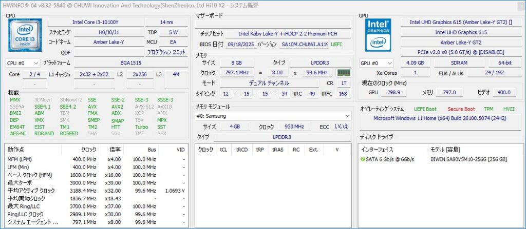This screenshot has width=526, height=229.
Task: Click the インターフェイス column header
Action: pyautogui.click(x=378, y=150)
